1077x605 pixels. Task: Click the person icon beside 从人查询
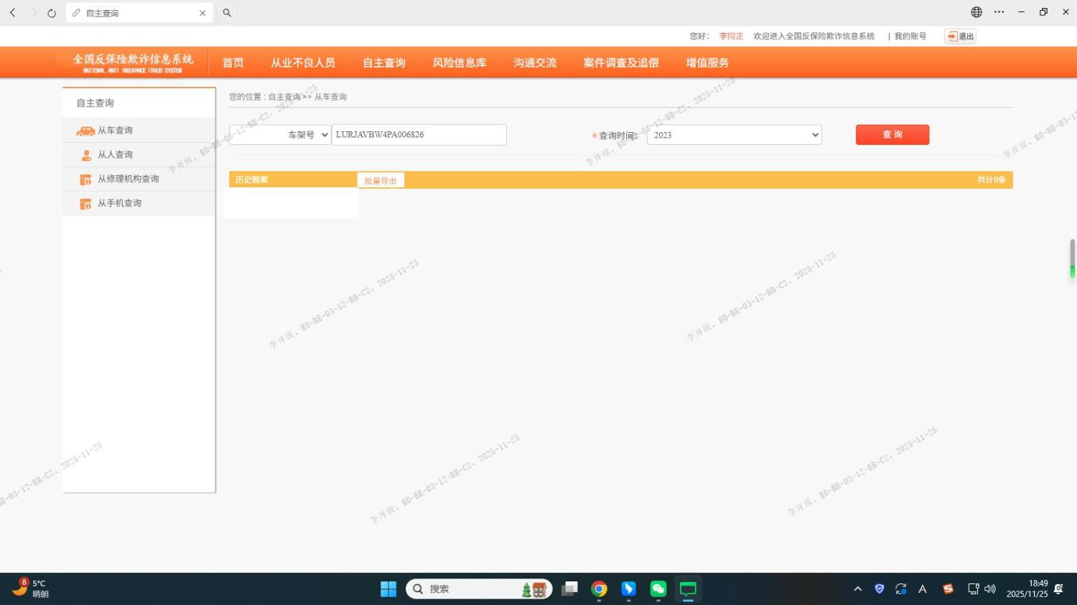86,155
